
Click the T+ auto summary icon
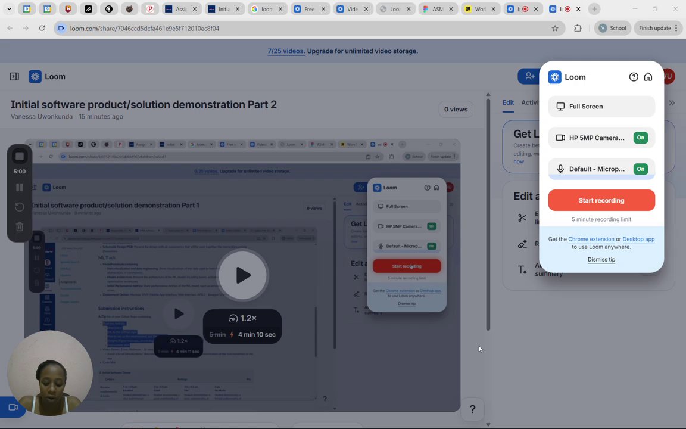[x=522, y=270]
